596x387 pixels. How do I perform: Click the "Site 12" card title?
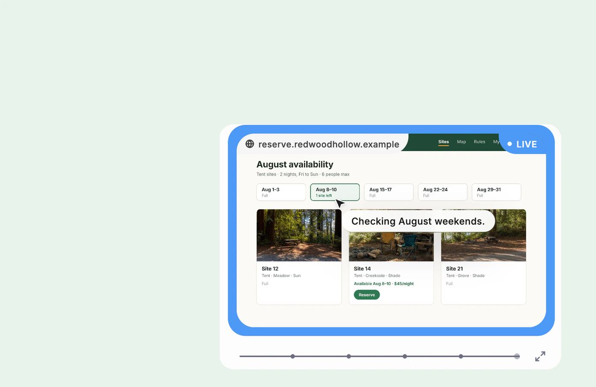click(x=270, y=269)
